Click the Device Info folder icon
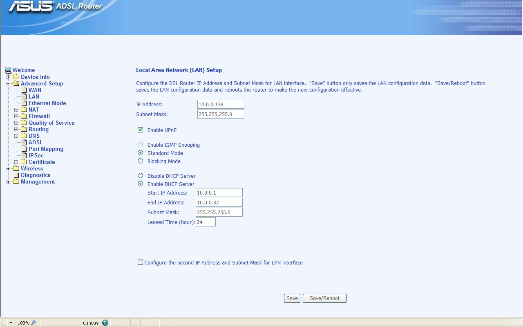Image resolution: width=523 pixels, height=327 pixels. (x=16, y=77)
